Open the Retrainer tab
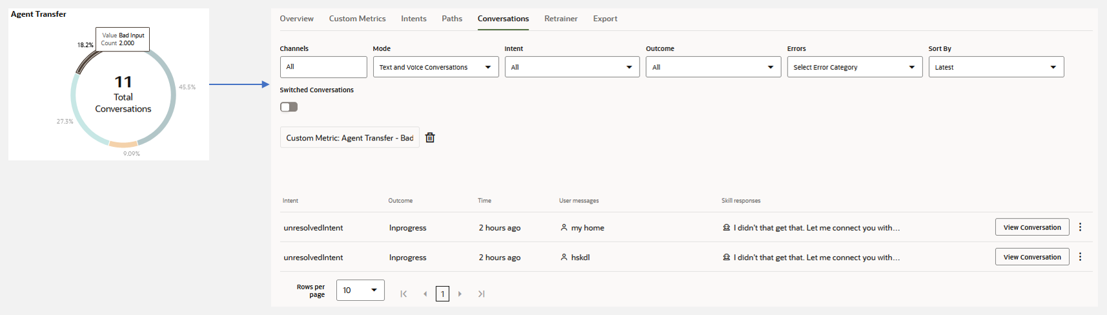 [x=560, y=19]
